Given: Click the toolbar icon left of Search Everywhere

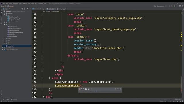Looking at the screenshot, I should coord(180,6).
